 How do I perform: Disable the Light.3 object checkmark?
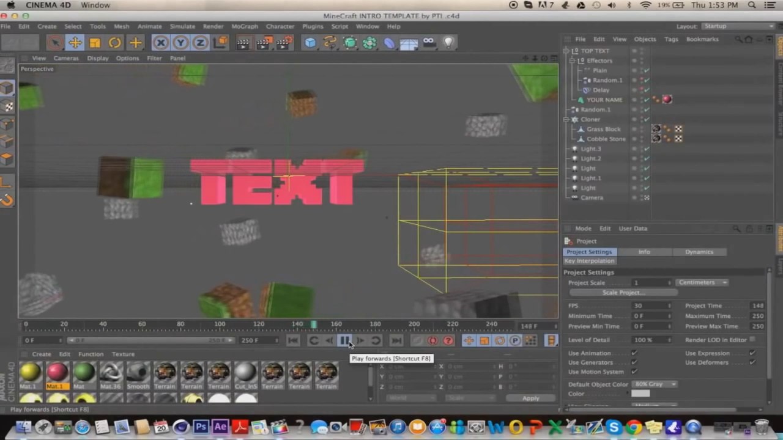[647, 148]
